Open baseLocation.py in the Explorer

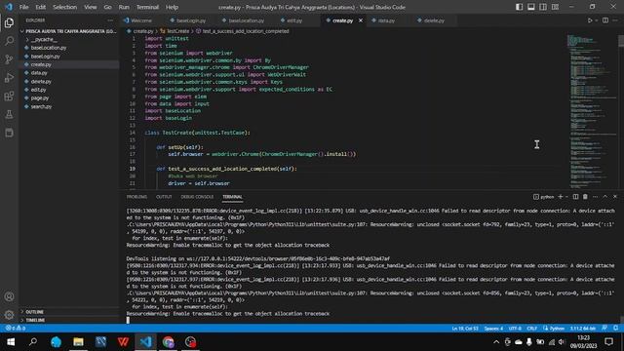[x=48, y=48]
